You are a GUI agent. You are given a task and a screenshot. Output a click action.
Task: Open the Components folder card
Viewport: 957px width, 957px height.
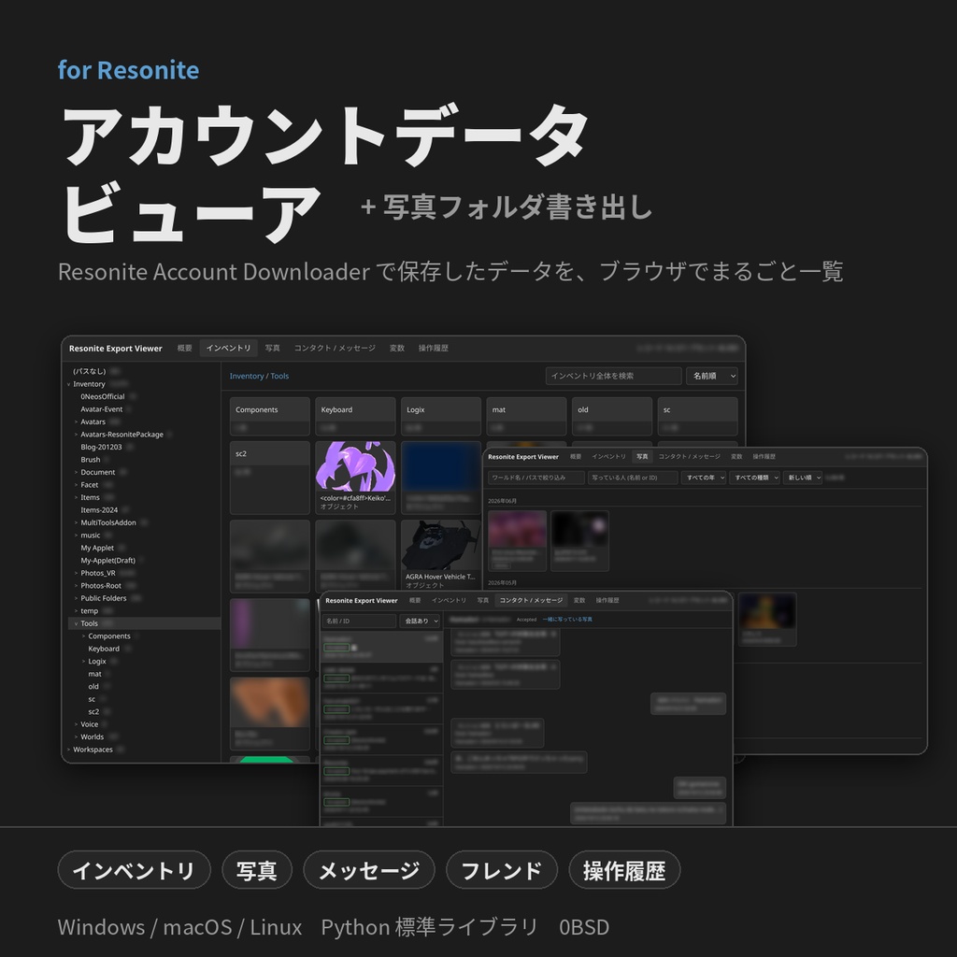coord(270,416)
